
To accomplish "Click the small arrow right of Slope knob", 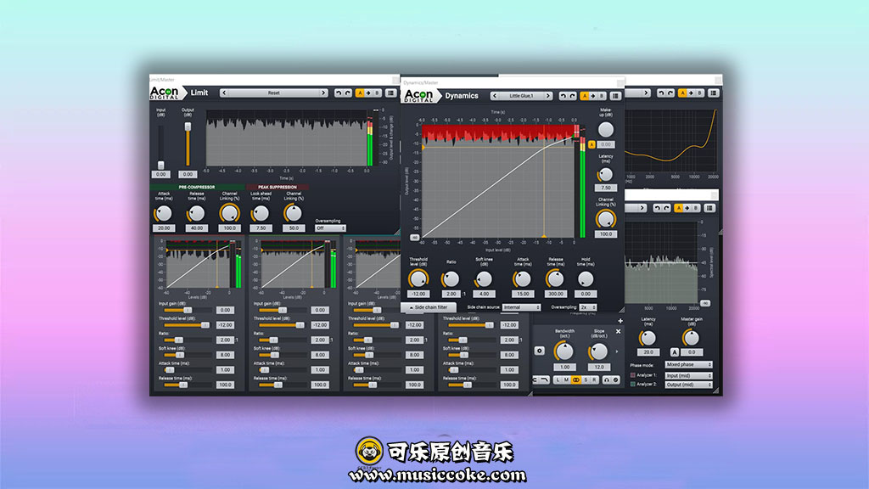I will click(x=617, y=351).
